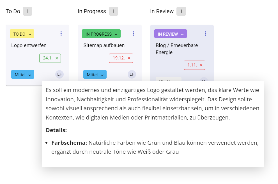Viewport: 278px width, 184px height.
Task: Open Mittel priority dropdown on Sitemap aufbauen
Action: [95, 75]
